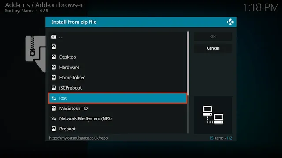Click the Hardware drive icon
The height and width of the screenshot is (158, 282).
coord(54,67)
